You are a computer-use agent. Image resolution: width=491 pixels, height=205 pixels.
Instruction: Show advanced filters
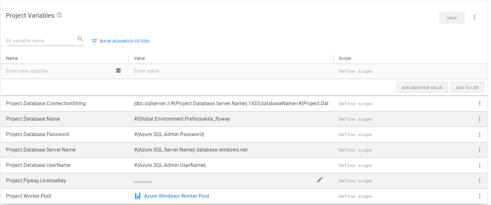tap(120, 41)
